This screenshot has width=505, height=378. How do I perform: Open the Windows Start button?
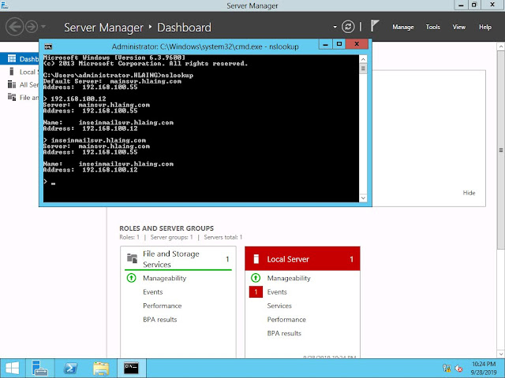(x=13, y=369)
